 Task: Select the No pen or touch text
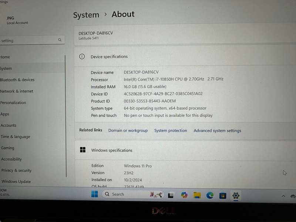click(168, 115)
